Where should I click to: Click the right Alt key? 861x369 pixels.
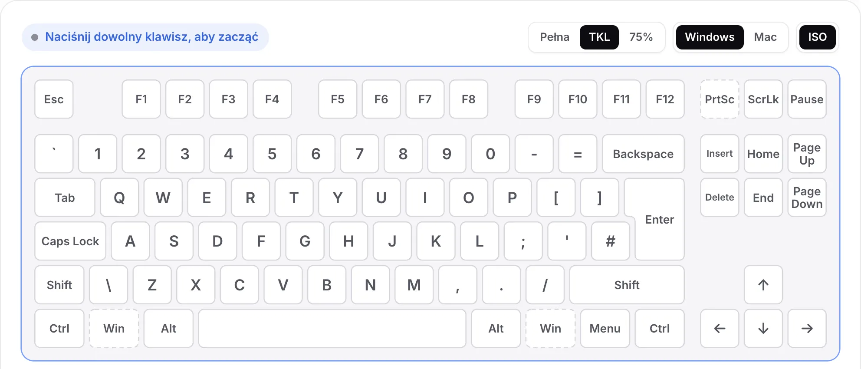pyautogui.click(x=496, y=328)
